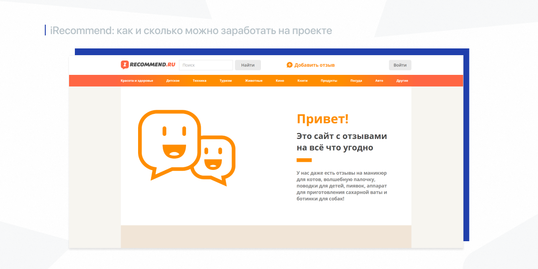Open the Книги category
The width and height of the screenshot is (538, 269).
(303, 81)
